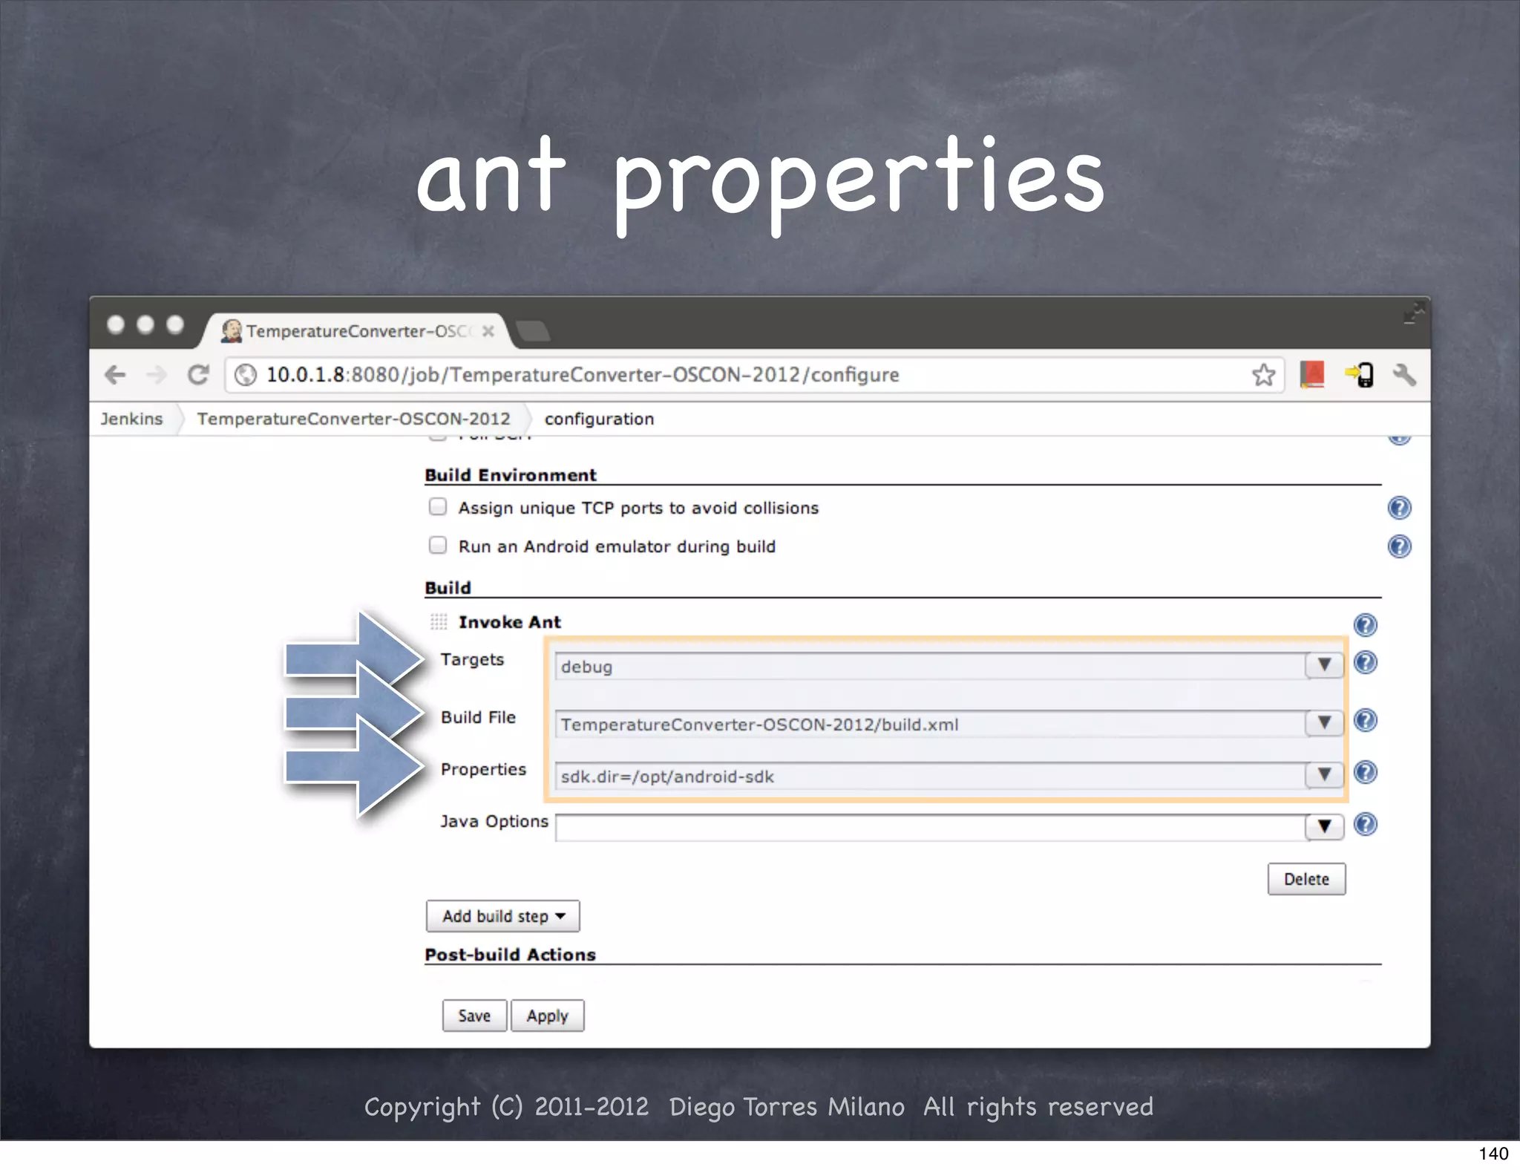1520x1170 pixels.
Task: Open help for Run an Android emulator
Action: 1399,547
